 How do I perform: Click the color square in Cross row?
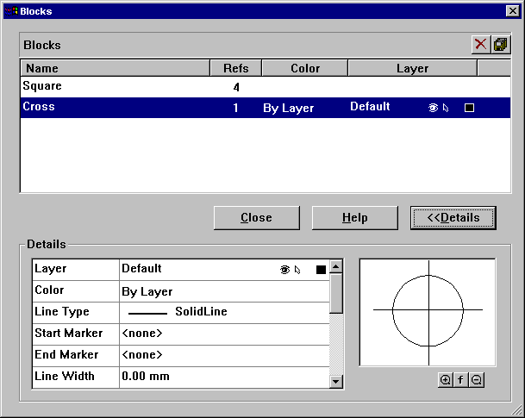(x=469, y=108)
